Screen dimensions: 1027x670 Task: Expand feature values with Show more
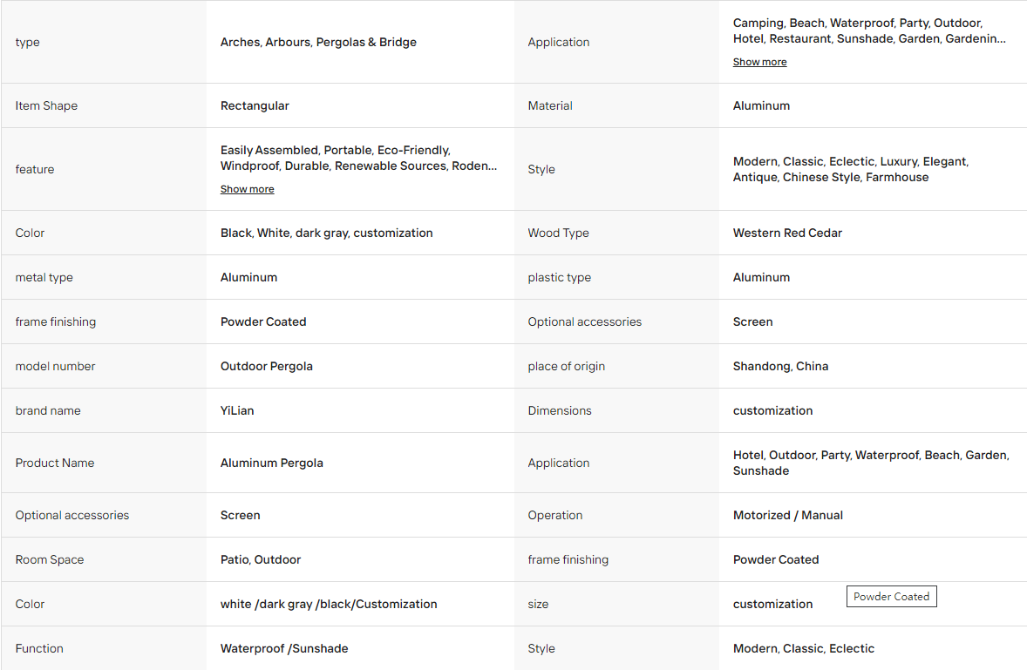(x=247, y=189)
